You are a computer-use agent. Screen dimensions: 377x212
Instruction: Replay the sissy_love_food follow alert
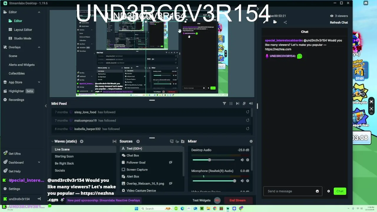pos(247,112)
